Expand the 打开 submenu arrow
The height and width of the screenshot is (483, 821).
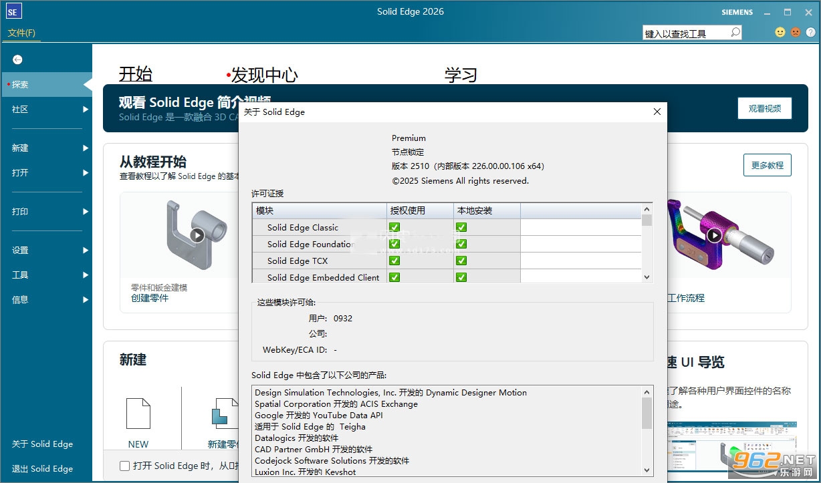click(86, 172)
